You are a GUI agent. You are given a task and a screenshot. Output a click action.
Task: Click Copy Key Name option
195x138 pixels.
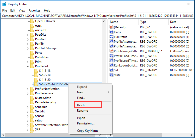point(88,131)
